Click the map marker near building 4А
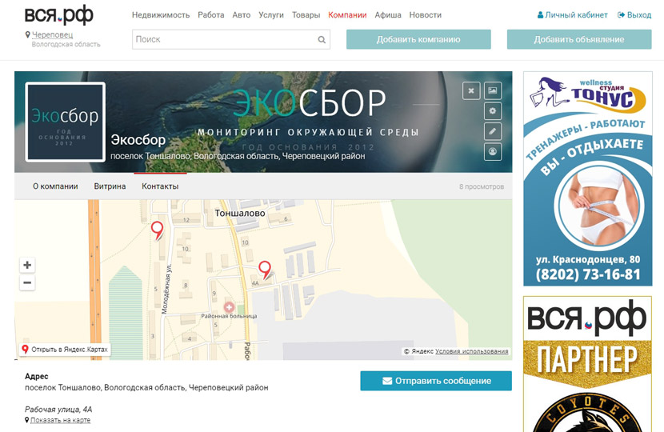Viewport: 664px width, 432px height. point(265,270)
